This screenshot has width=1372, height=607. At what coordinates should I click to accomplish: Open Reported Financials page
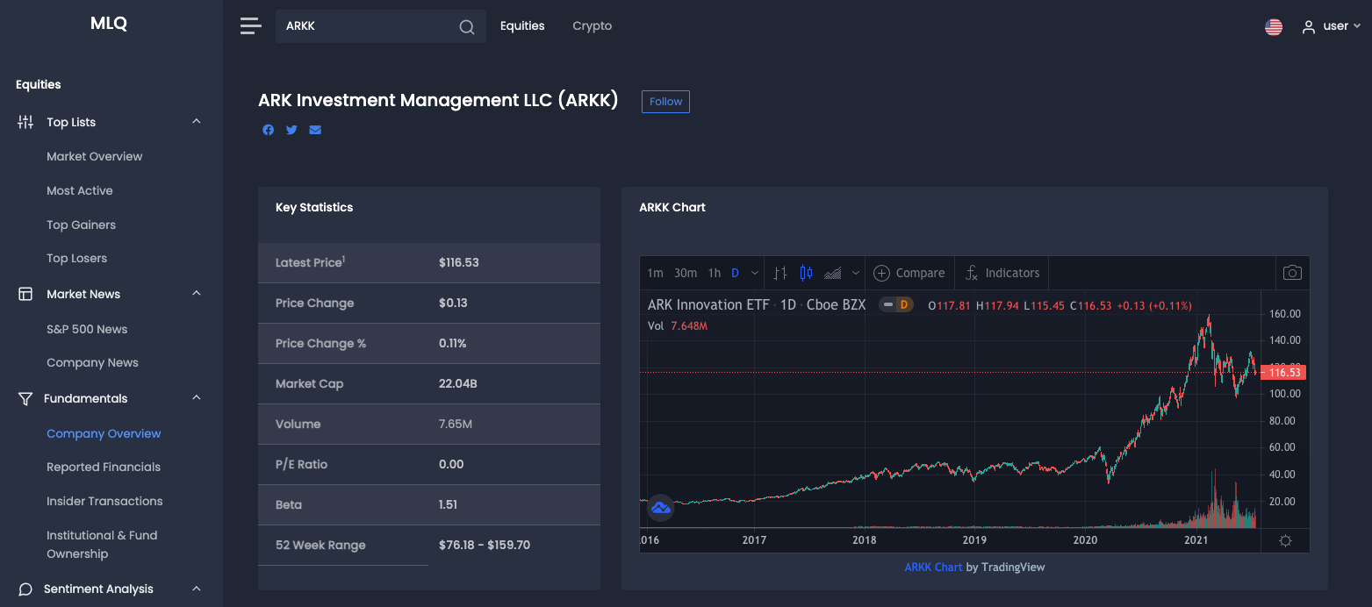104,467
